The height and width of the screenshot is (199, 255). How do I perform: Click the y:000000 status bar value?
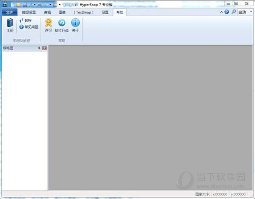[x=238, y=194]
